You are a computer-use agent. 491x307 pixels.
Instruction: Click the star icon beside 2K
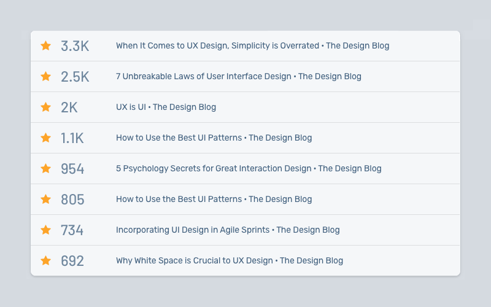pos(45,107)
